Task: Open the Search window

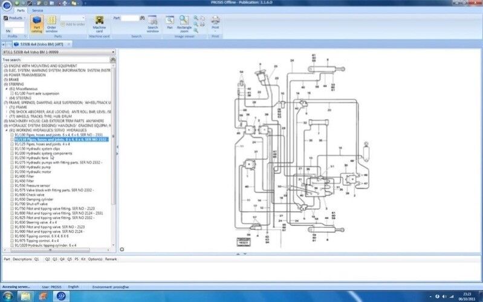Action: [153, 24]
